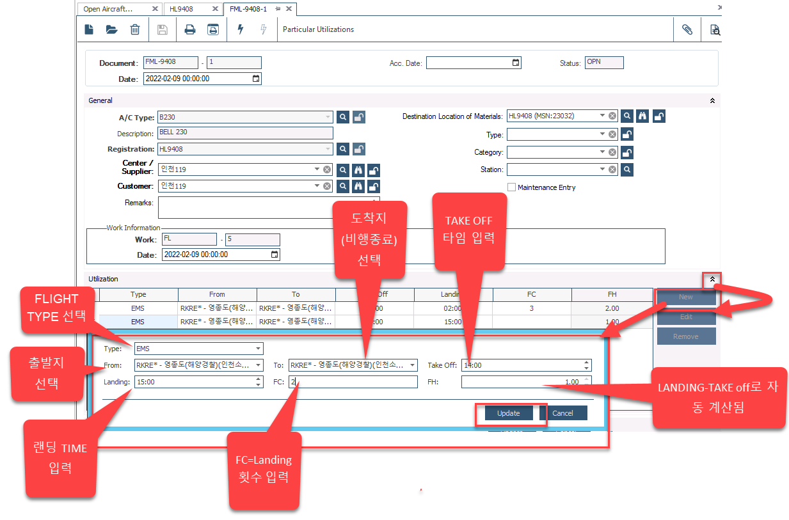
Task: Click the Delete trash icon in toolbar
Action: 135,29
